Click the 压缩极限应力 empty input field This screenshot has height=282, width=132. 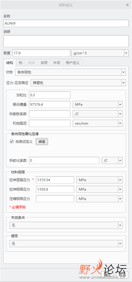click(55, 199)
